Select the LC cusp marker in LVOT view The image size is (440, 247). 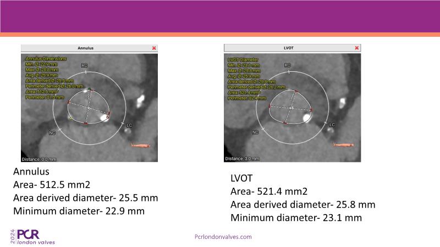(x=331, y=125)
